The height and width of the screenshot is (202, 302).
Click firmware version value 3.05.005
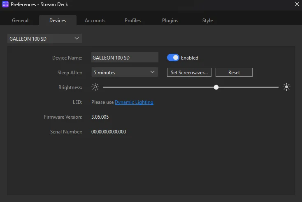100,117
